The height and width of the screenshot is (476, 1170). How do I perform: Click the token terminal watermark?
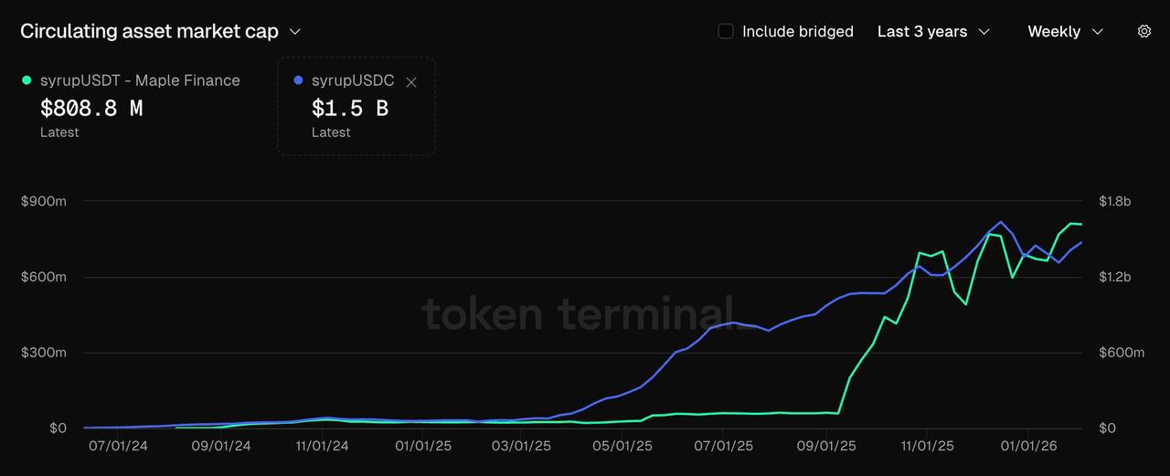(578, 313)
